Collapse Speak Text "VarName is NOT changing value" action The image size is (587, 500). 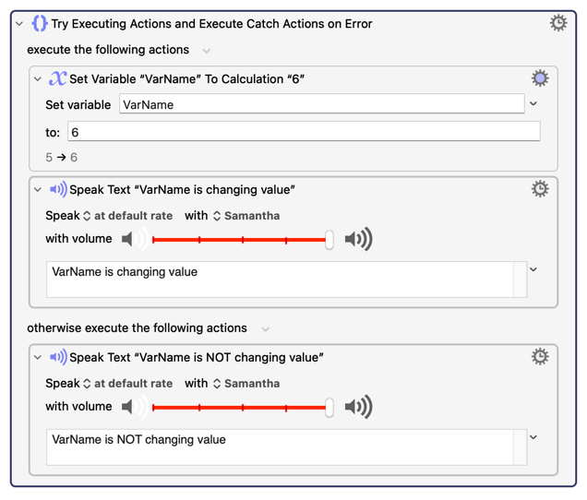click(x=38, y=357)
